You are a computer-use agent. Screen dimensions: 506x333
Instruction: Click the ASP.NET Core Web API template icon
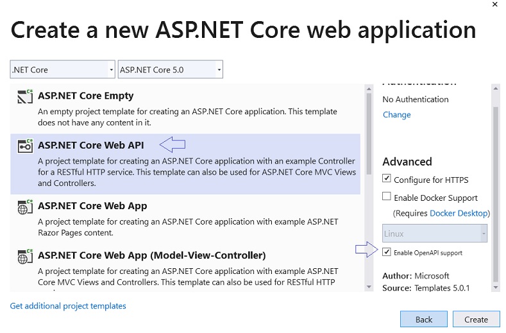tap(25, 146)
